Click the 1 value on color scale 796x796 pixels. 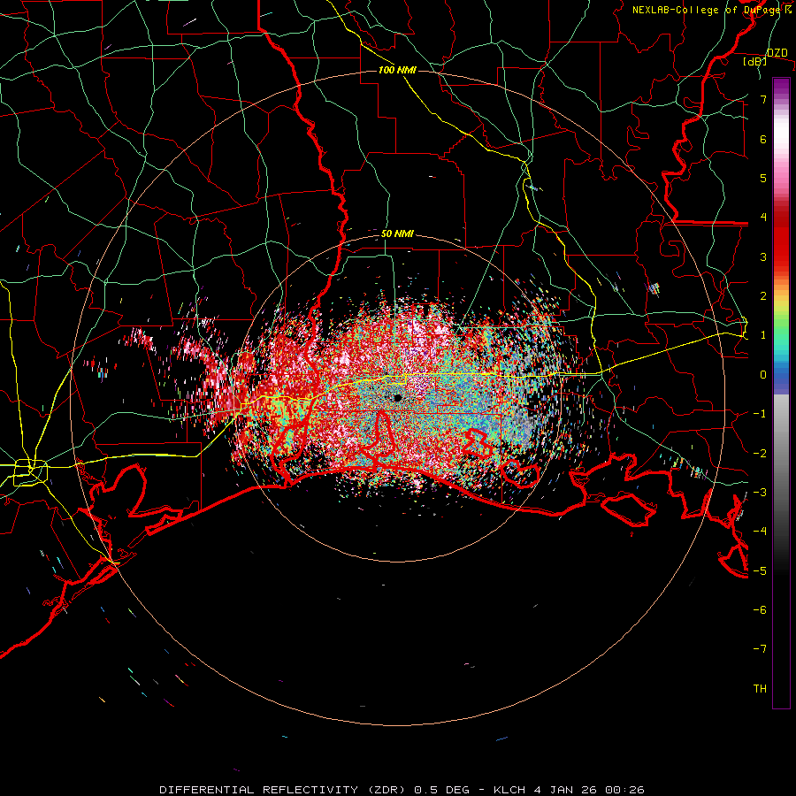763,335
